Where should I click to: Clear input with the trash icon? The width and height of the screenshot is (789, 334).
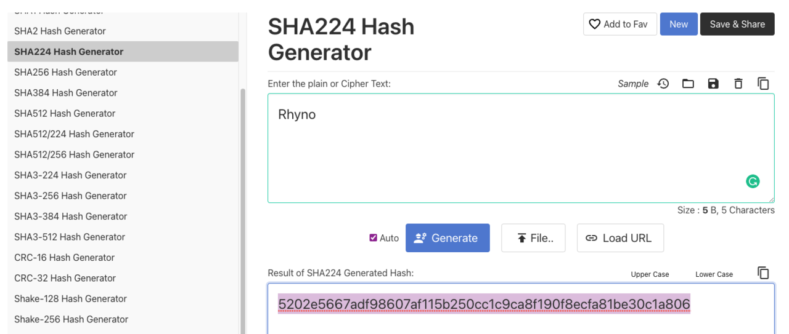pyautogui.click(x=738, y=84)
